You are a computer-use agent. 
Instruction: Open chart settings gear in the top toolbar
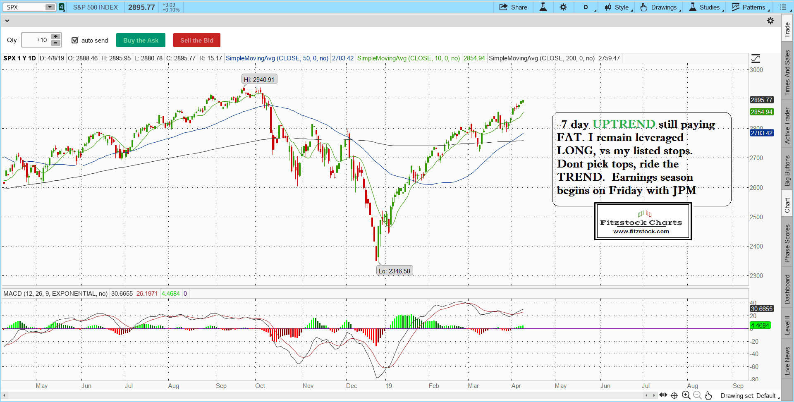point(563,7)
